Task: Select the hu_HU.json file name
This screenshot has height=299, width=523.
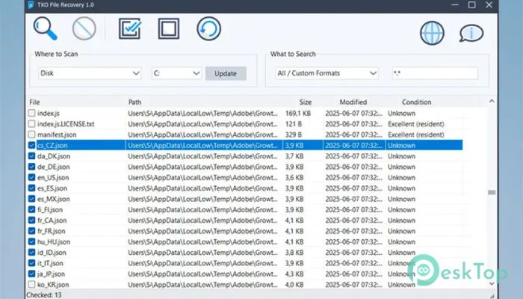Action: [54, 241]
